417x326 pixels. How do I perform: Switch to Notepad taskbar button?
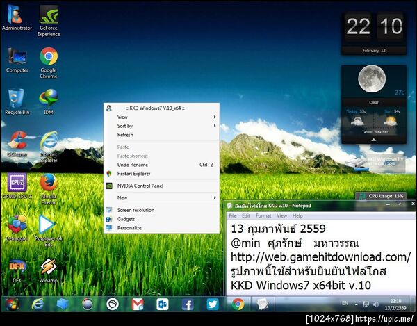tap(263, 304)
